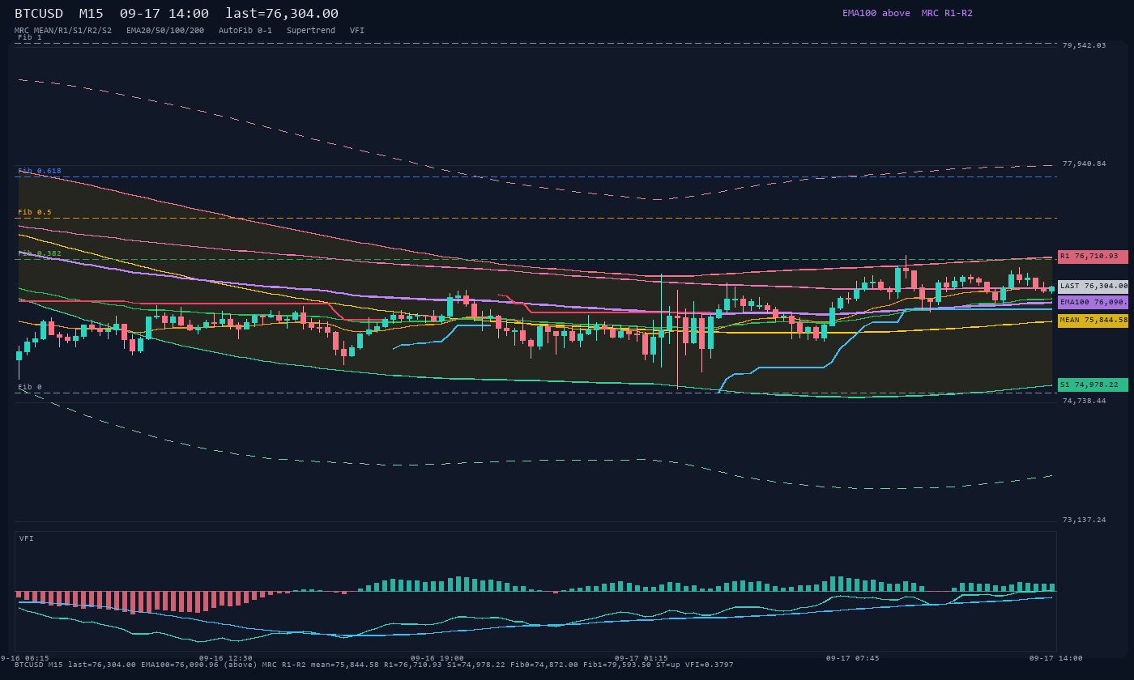Screen dimensions: 1134x680
Task: Click the LAST 76,304.00 price tag
Action: pos(1093,287)
